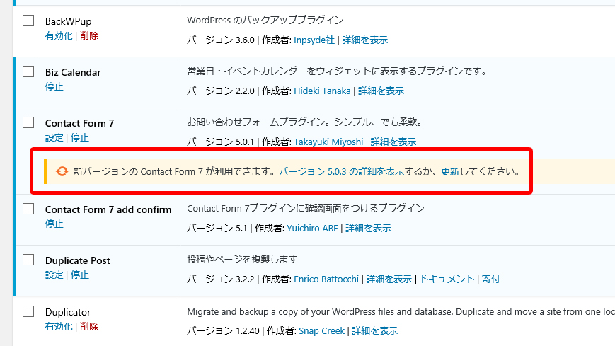Check the Contact Form 7 checkbox
The width and height of the screenshot is (615, 346).
(28, 122)
